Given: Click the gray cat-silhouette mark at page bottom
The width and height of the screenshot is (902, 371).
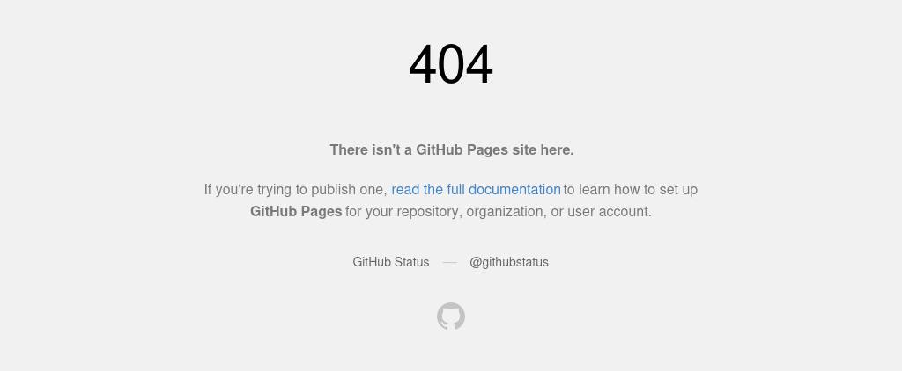Looking at the screenshot, I should 451,316.
